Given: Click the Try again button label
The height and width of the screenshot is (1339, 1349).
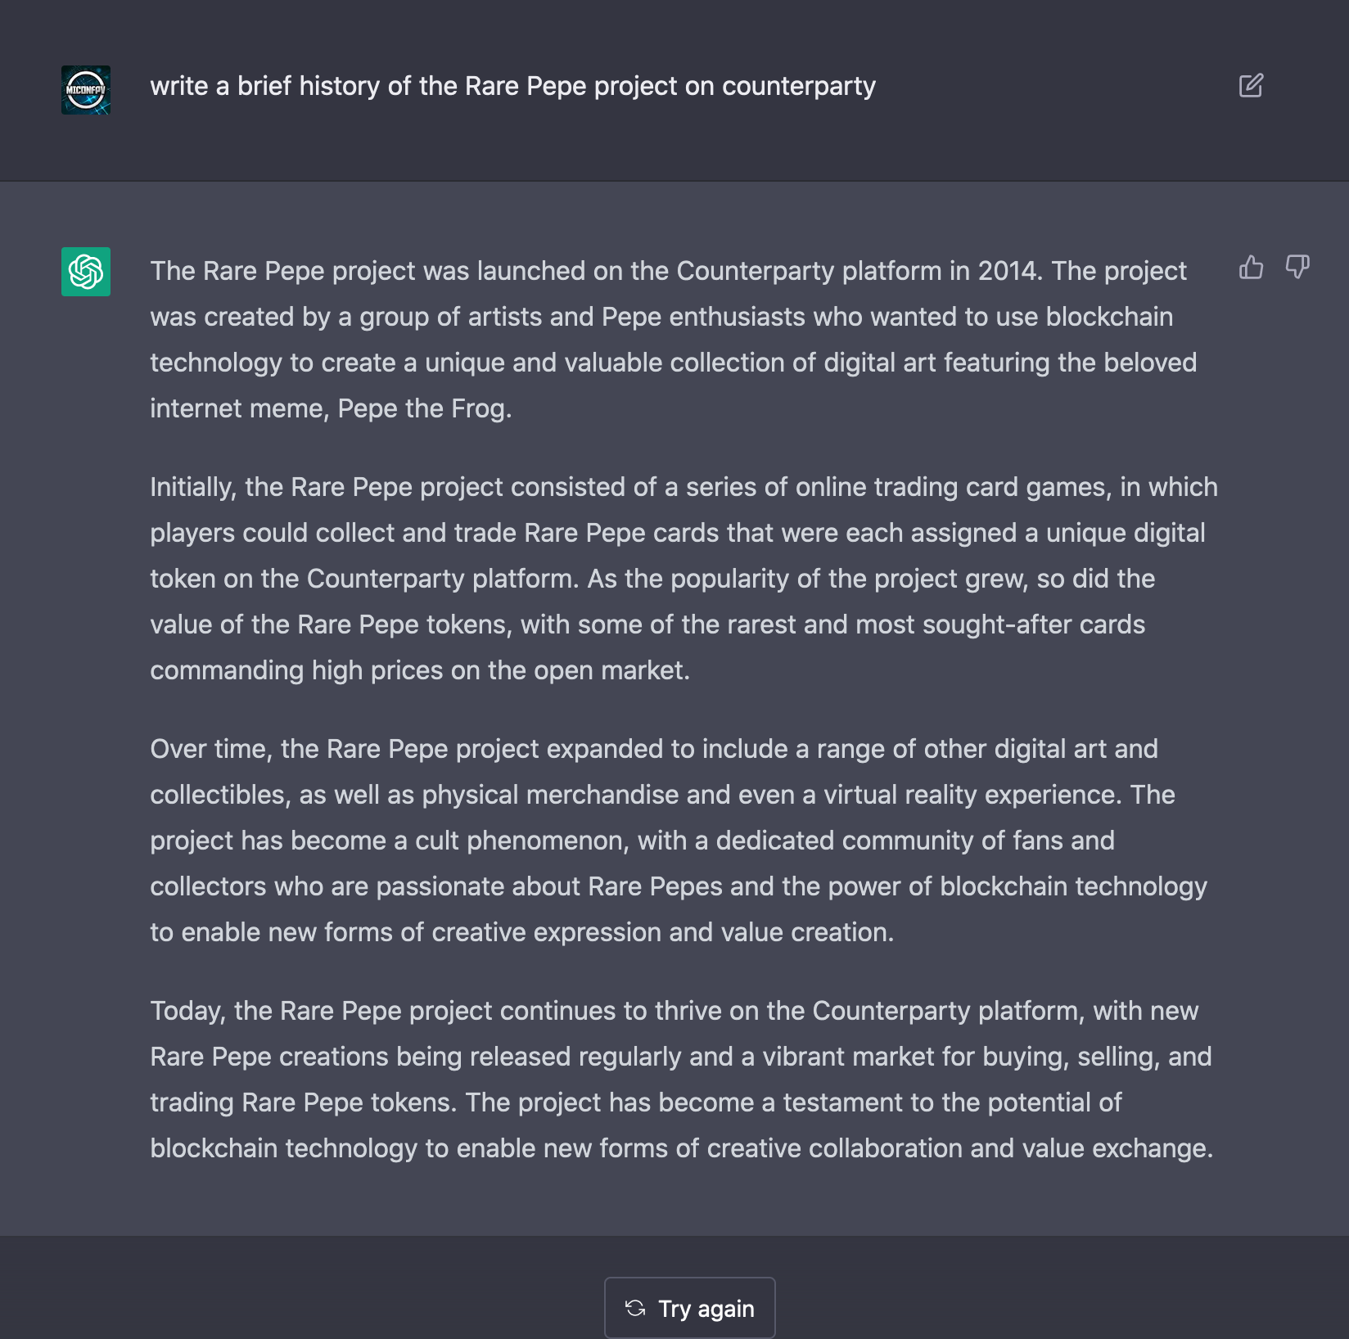Looking at the screenshot, I should pyautogui.click(x=706, y=1309).
